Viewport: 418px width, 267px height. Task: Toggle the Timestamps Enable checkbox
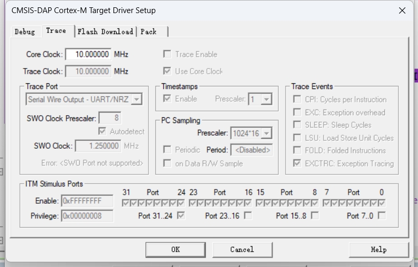pyautogui.click(x=168, y=99)
